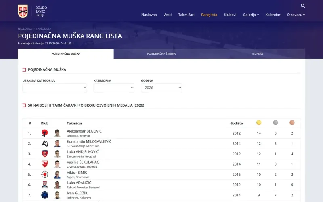The image size is (323, 202).
Task: Click gold count 14 in Begović row
Action: tap(259, 133)
